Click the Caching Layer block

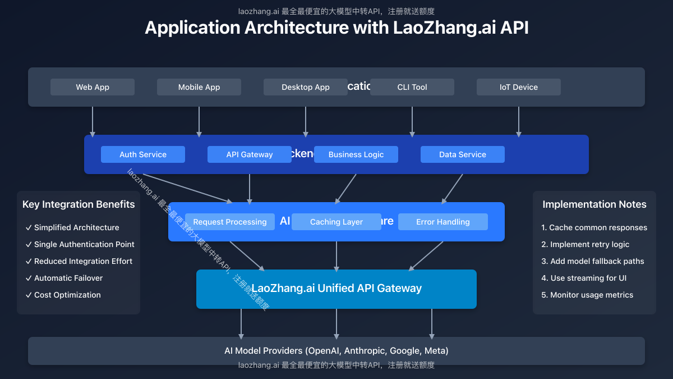coord(336,222)
